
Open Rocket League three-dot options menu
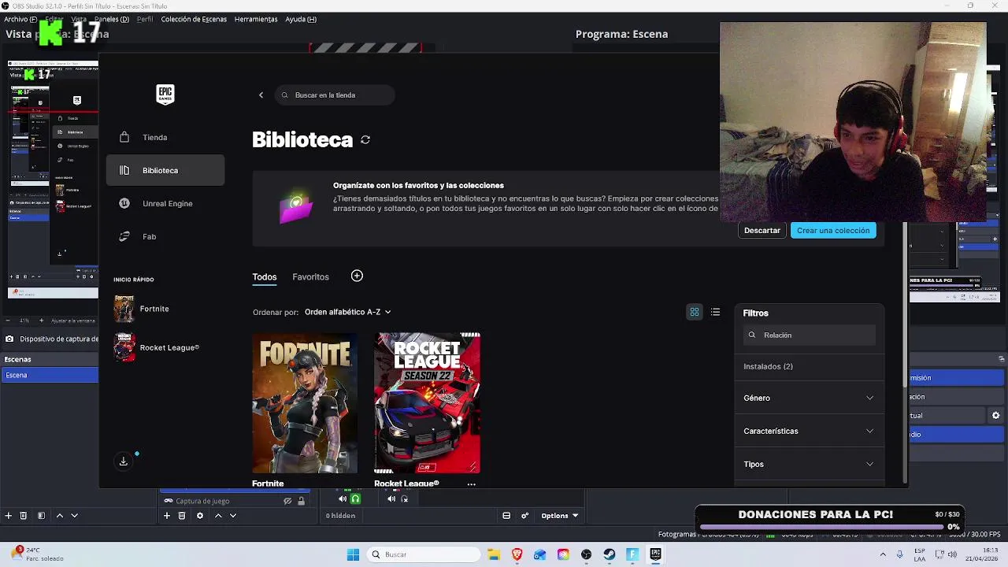[471, 484]
